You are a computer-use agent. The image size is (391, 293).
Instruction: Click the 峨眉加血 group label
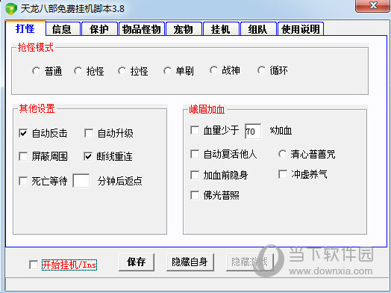(207, 109)
